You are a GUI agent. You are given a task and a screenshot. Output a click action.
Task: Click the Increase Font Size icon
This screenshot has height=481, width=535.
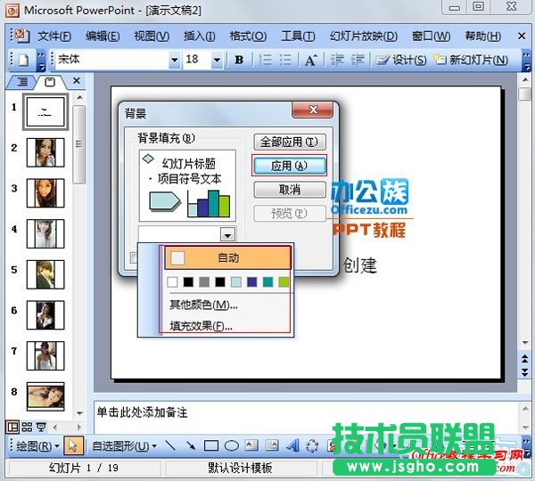click(x=311, y=60)
